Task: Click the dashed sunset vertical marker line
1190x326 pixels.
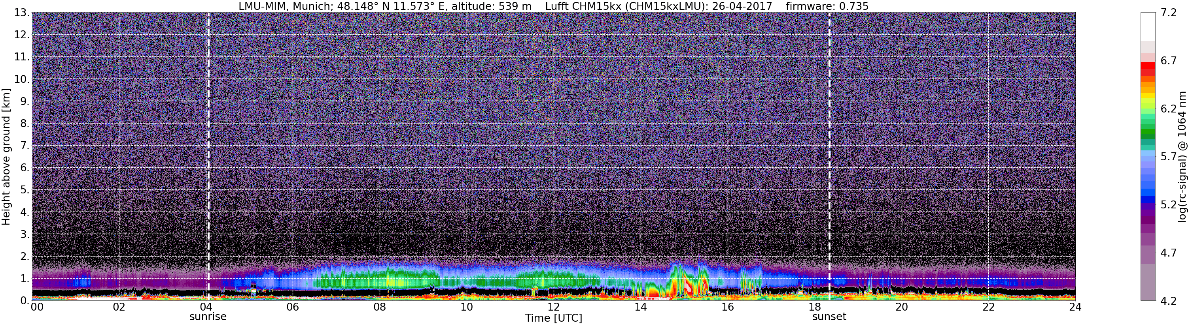Action: 829,157
